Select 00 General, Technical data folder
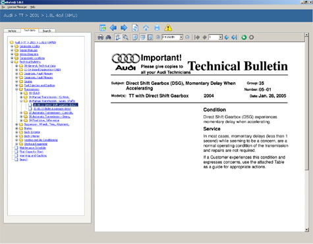 tap(40, 66)
